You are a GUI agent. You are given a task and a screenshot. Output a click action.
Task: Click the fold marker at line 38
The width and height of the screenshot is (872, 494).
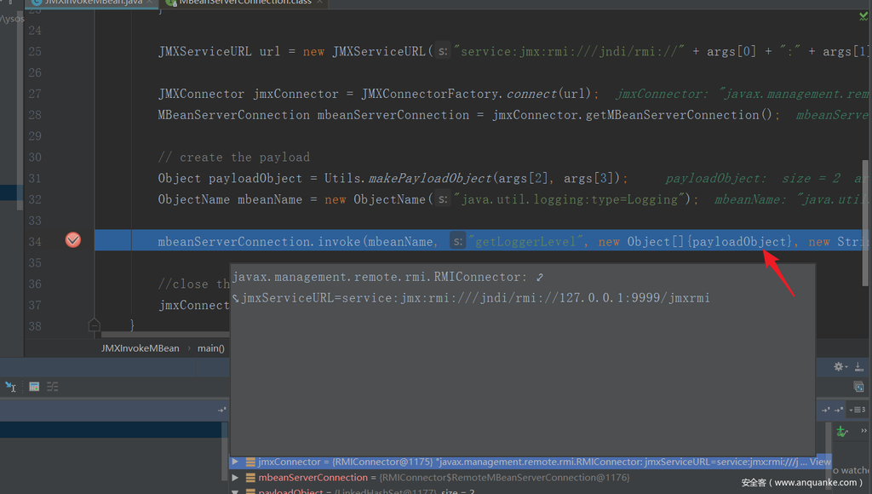(94, 325)
